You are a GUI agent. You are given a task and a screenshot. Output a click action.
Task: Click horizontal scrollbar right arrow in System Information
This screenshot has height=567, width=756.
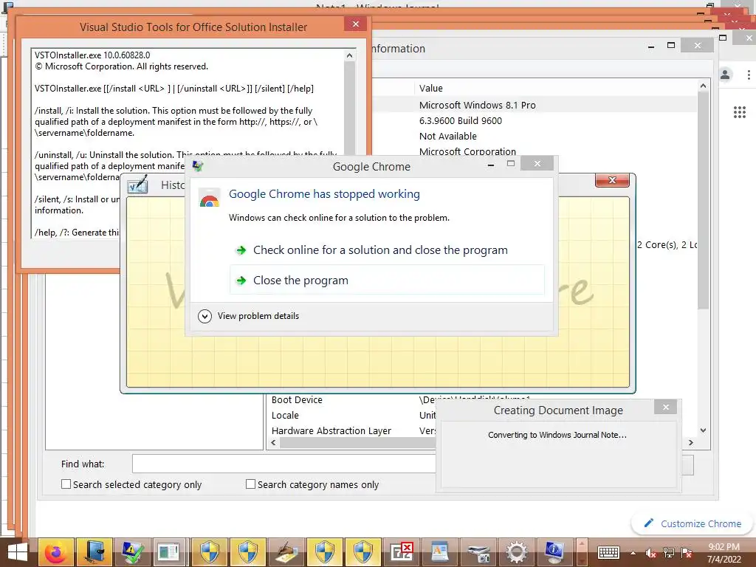coord(691,443)
